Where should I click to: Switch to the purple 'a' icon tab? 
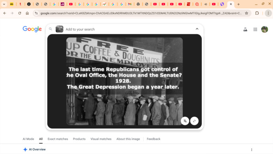click(63, 4)
